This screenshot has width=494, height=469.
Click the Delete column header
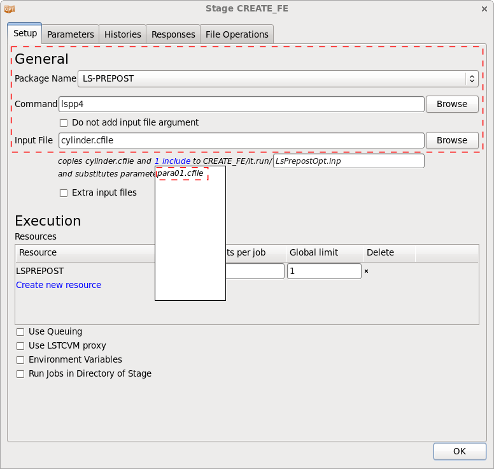pyautogui.click(x=390, y=252)
